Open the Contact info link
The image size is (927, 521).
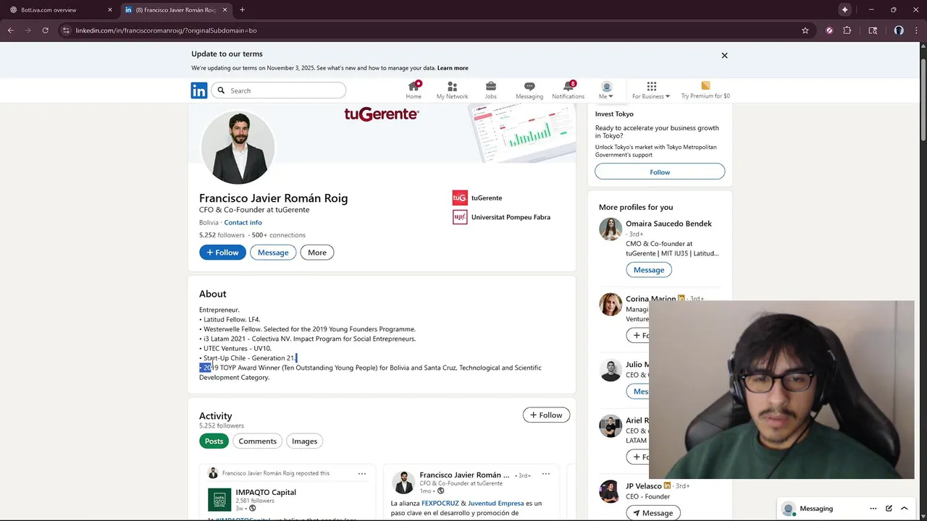[243, 222]
